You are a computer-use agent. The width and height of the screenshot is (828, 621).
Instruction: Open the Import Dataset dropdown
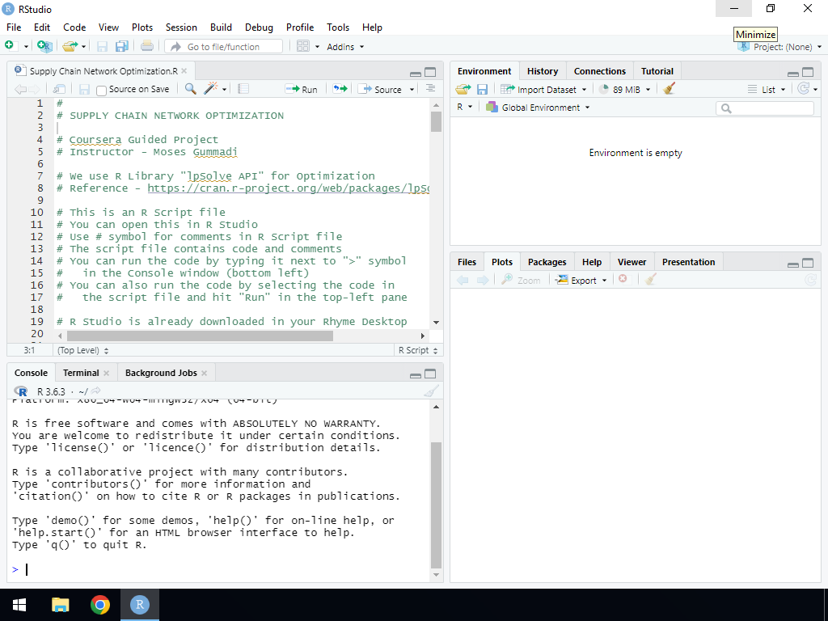[543, 89]
